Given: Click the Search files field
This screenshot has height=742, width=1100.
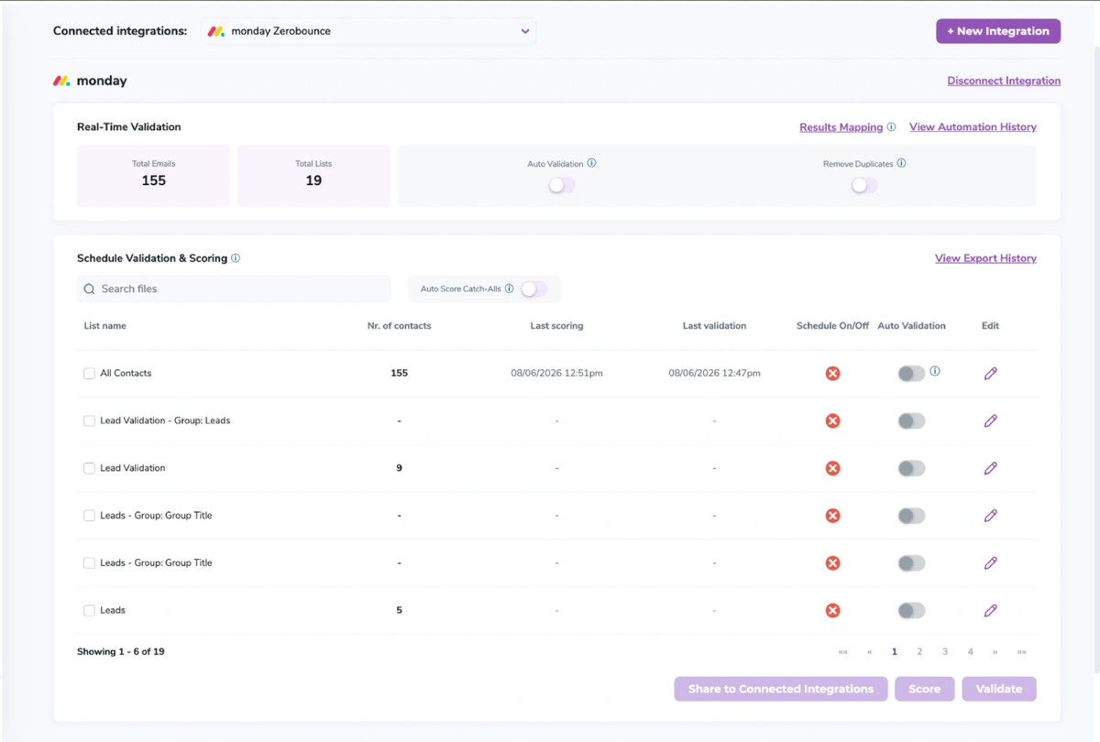Looking at the screenshot, I should click(x=234, y=289).
